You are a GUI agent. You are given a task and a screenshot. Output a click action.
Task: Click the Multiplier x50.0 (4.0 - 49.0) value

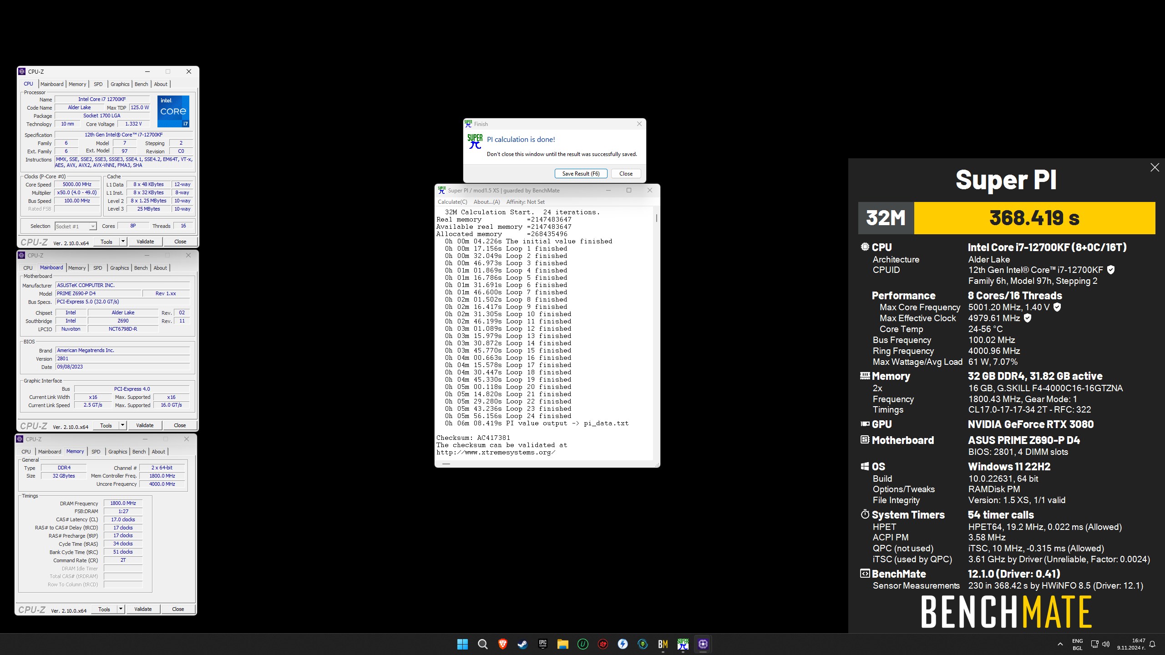coord(77,193)
